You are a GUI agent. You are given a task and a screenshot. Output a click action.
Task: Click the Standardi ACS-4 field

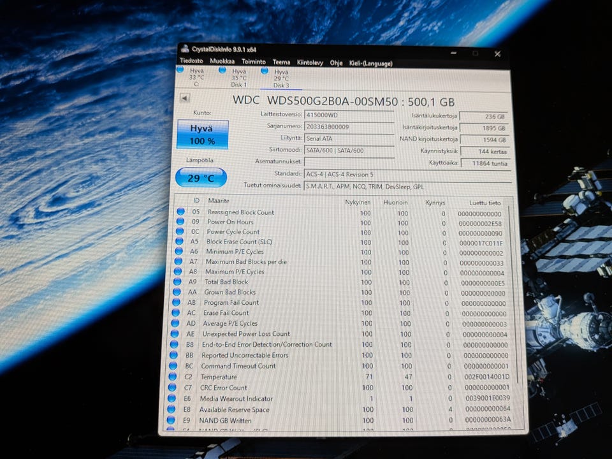[x=407, y=175]
